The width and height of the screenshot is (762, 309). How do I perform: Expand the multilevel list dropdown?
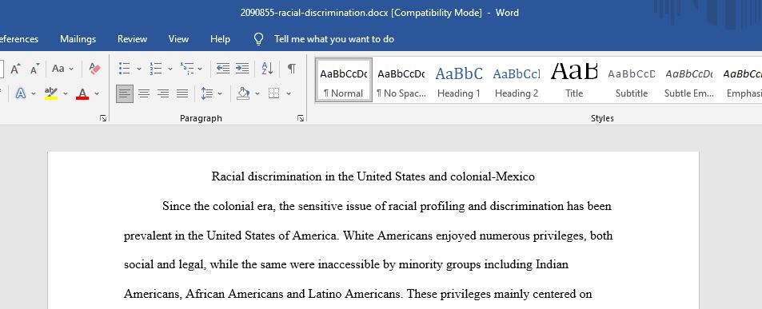(200, 69)
